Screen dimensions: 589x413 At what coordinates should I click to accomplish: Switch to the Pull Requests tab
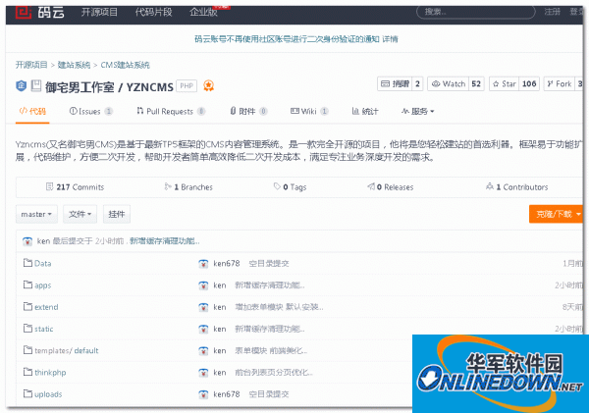(171, 111)
